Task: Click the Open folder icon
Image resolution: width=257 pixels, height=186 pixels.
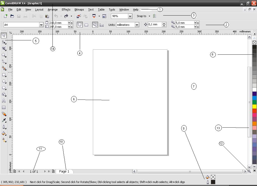Action: 12,16
